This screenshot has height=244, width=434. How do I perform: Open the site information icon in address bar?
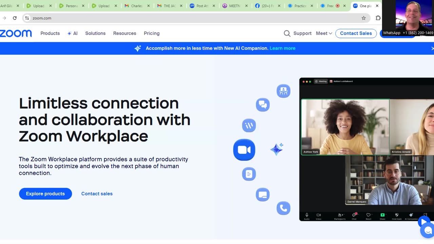click(27, 18)
